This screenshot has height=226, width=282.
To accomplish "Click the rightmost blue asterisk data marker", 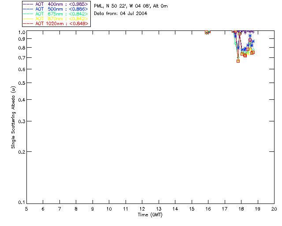I will pos(253,41).
